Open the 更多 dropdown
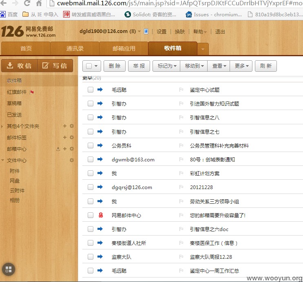This screenshot has width=303, height=282. 241,66
